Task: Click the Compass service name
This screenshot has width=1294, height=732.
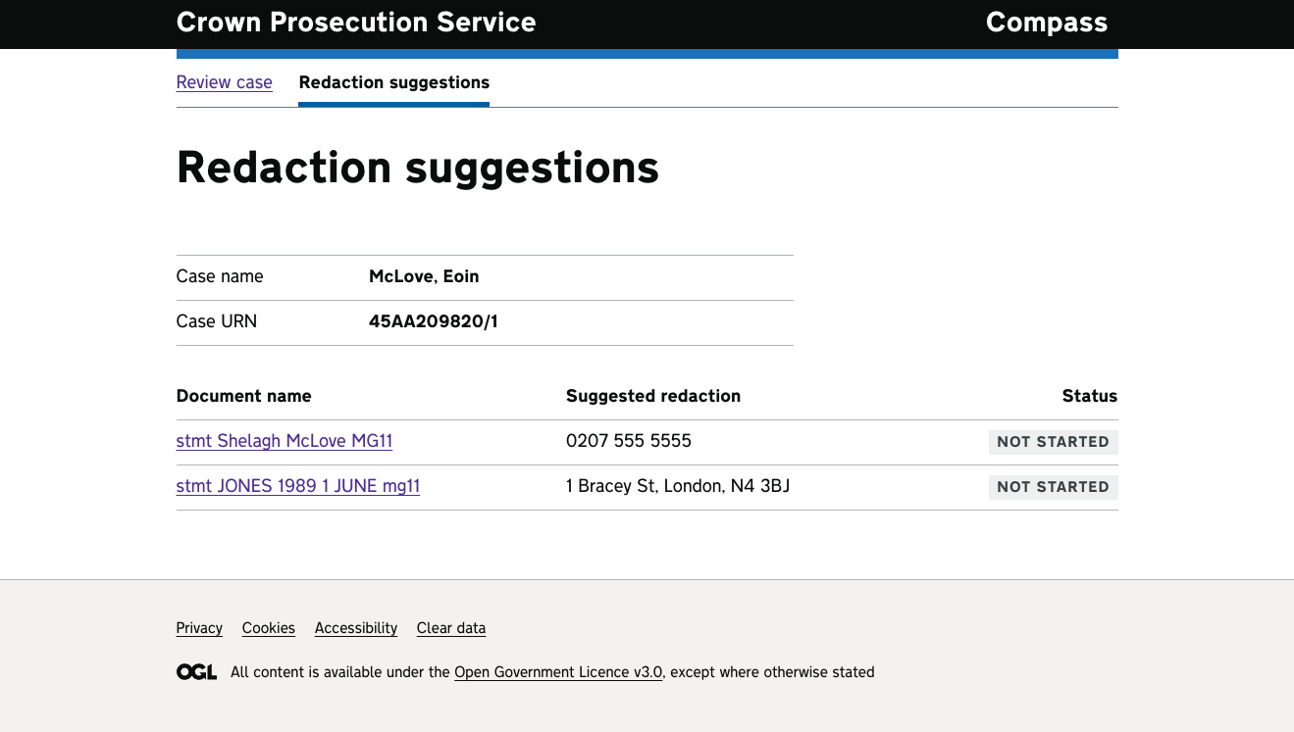Action: tap(1046, 23)
